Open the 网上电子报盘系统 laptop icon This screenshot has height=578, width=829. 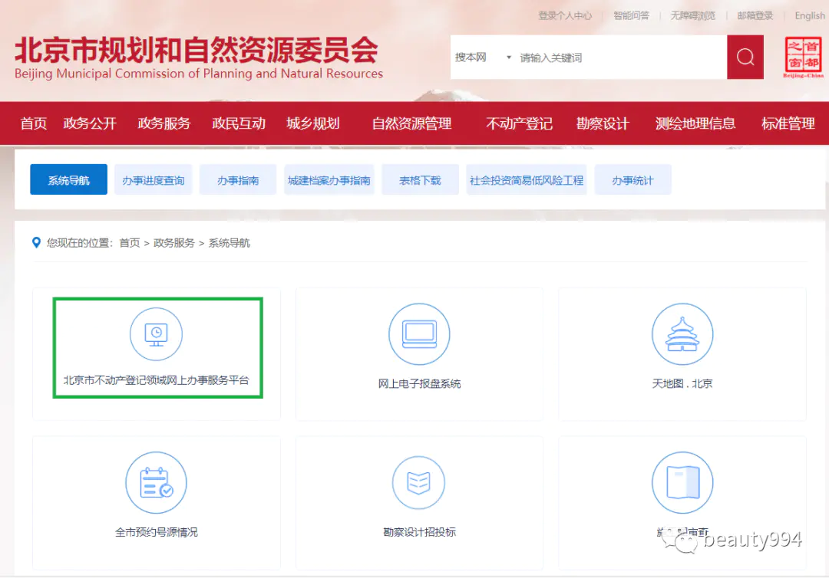pos(419,333)
